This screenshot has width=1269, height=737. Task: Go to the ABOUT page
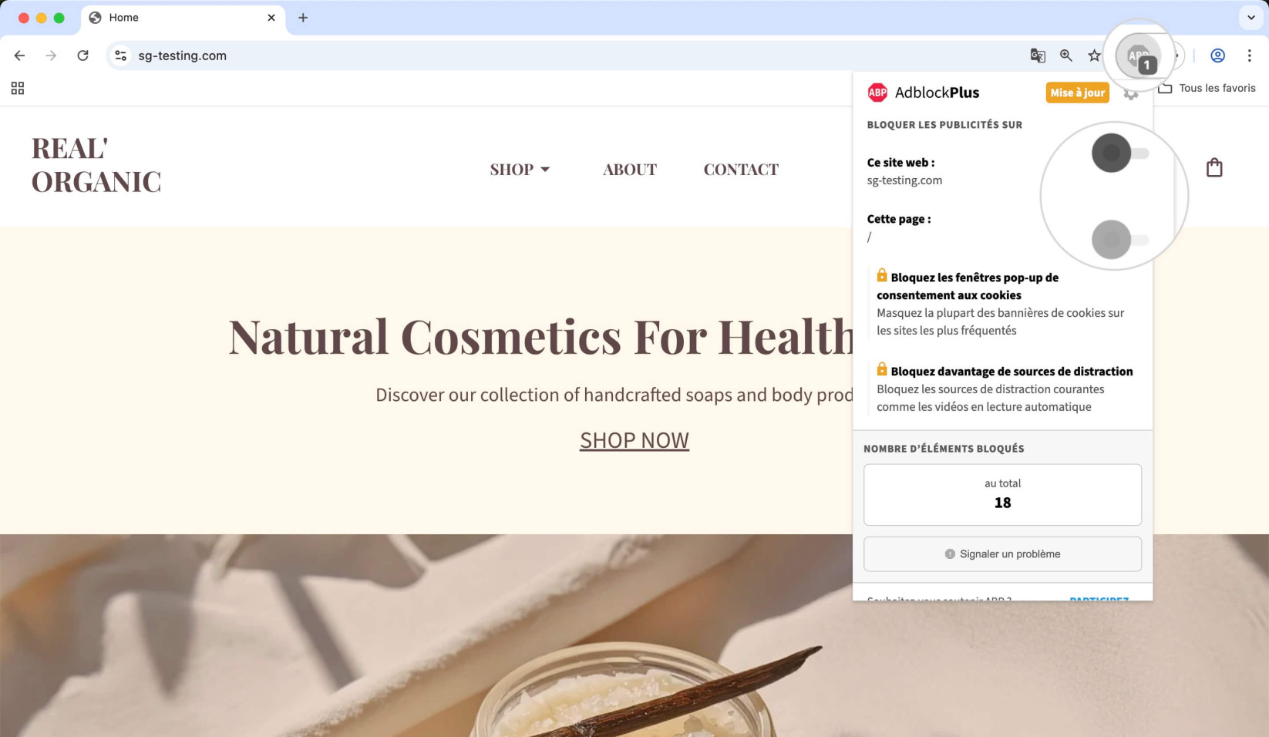tap(630, 170)
